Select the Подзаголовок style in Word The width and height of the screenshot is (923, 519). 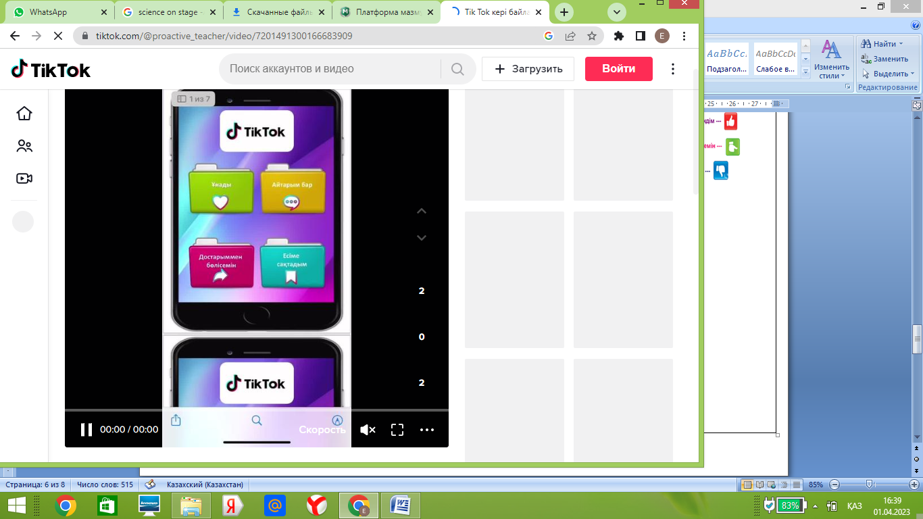pyautogui.click(x=726, y=59)
